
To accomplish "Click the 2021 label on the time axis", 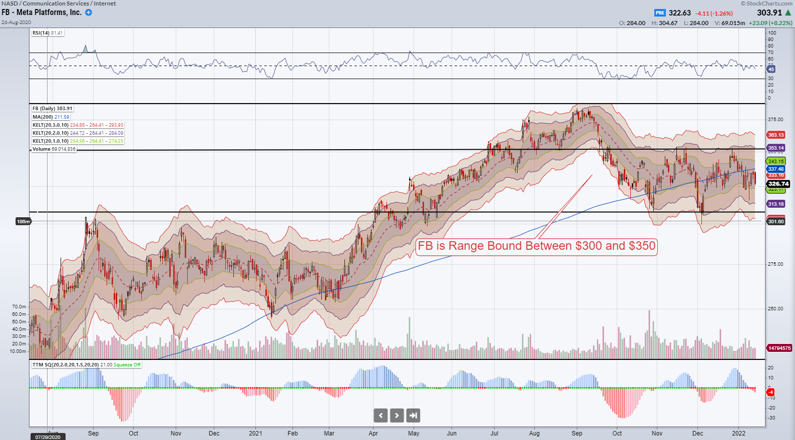I will (255, 433).
